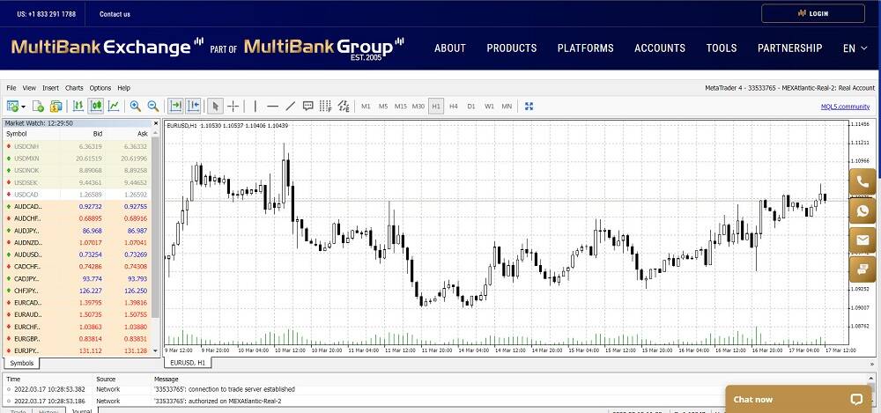Click the Symbol column header

[x=17, y=134]
